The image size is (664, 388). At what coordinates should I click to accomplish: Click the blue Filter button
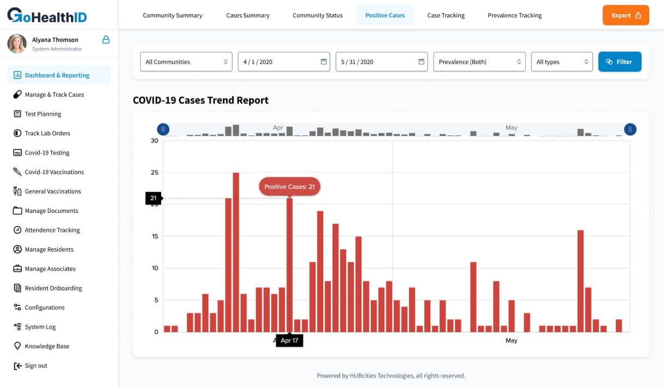pyautogui.click(x=620, y=62)
